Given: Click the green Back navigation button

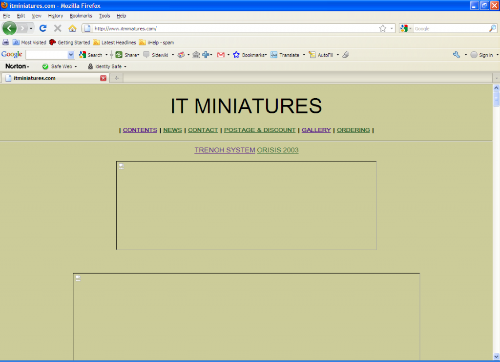Looking at the screenshot, I should point(9,28).
